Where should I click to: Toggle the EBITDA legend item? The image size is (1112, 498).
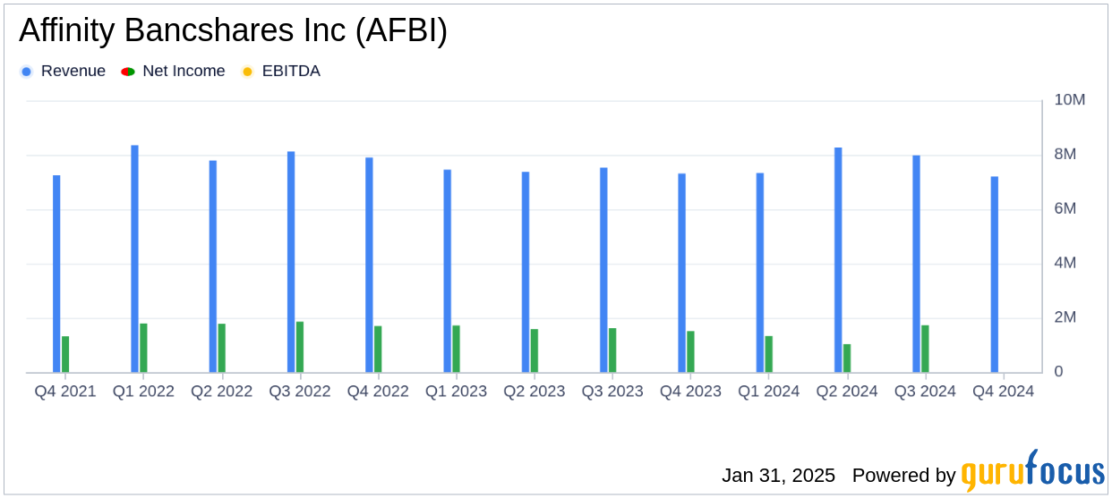(280, 72)
